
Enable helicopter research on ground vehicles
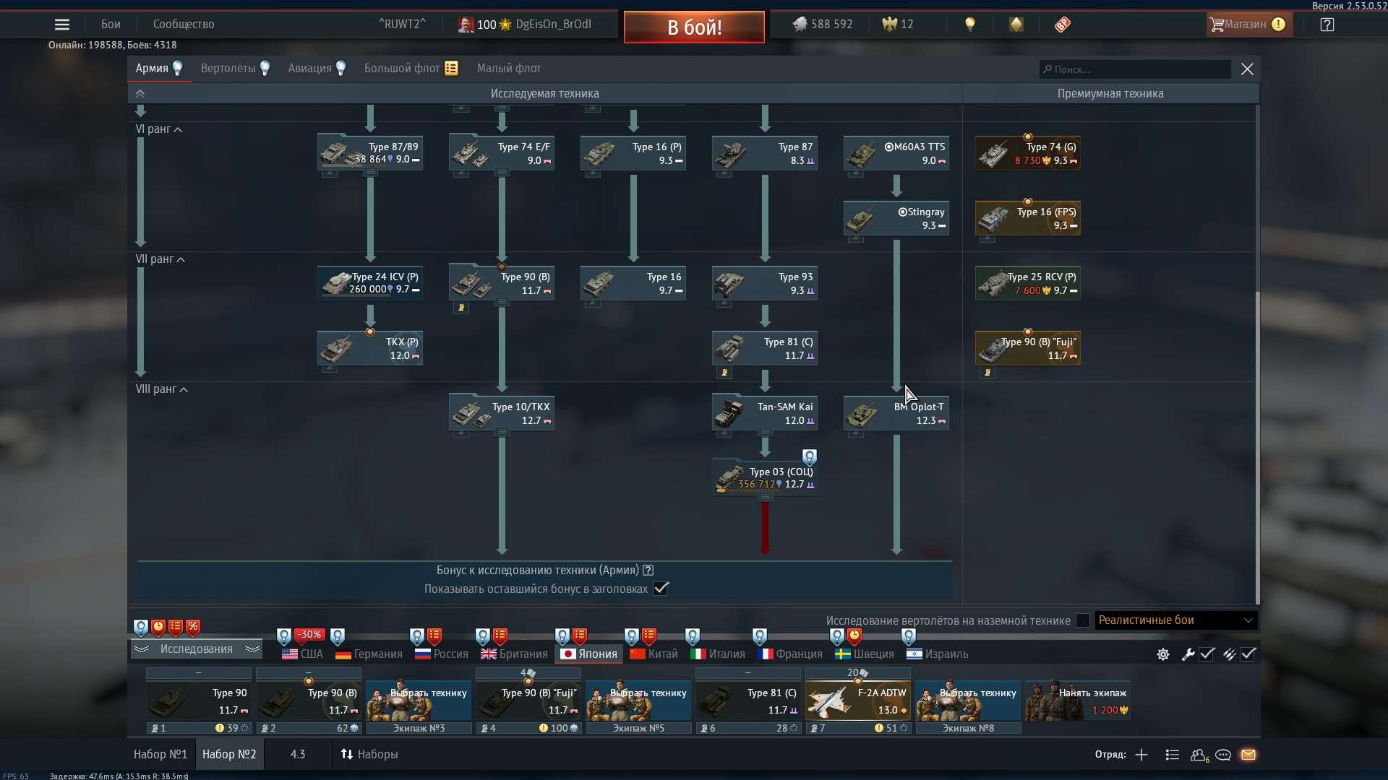1082,620
